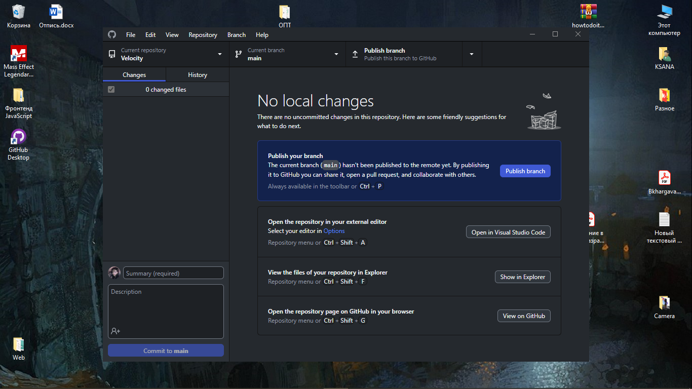Select the KSANA folder on desktop
Viewport: 692px width, 389px height.
pyautogui.click(x=664, y=58)
